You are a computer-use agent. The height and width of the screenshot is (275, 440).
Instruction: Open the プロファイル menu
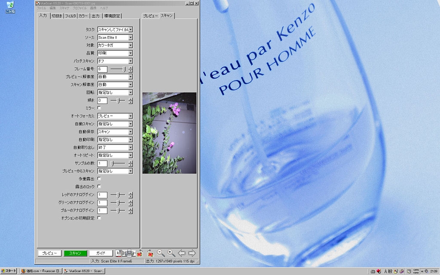[x=79, y=8]
